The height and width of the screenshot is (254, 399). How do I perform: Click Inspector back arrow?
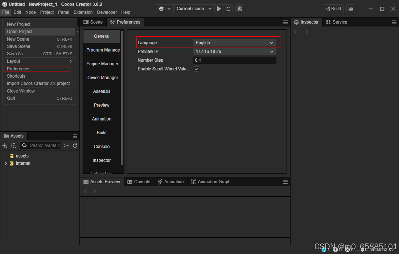click(296, 32)
